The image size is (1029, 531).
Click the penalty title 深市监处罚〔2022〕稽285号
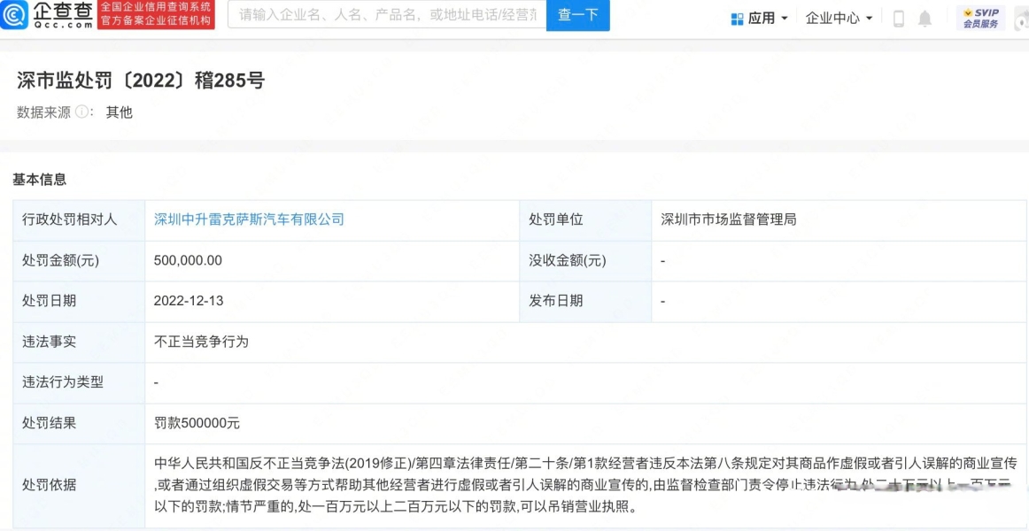(141, 81)
